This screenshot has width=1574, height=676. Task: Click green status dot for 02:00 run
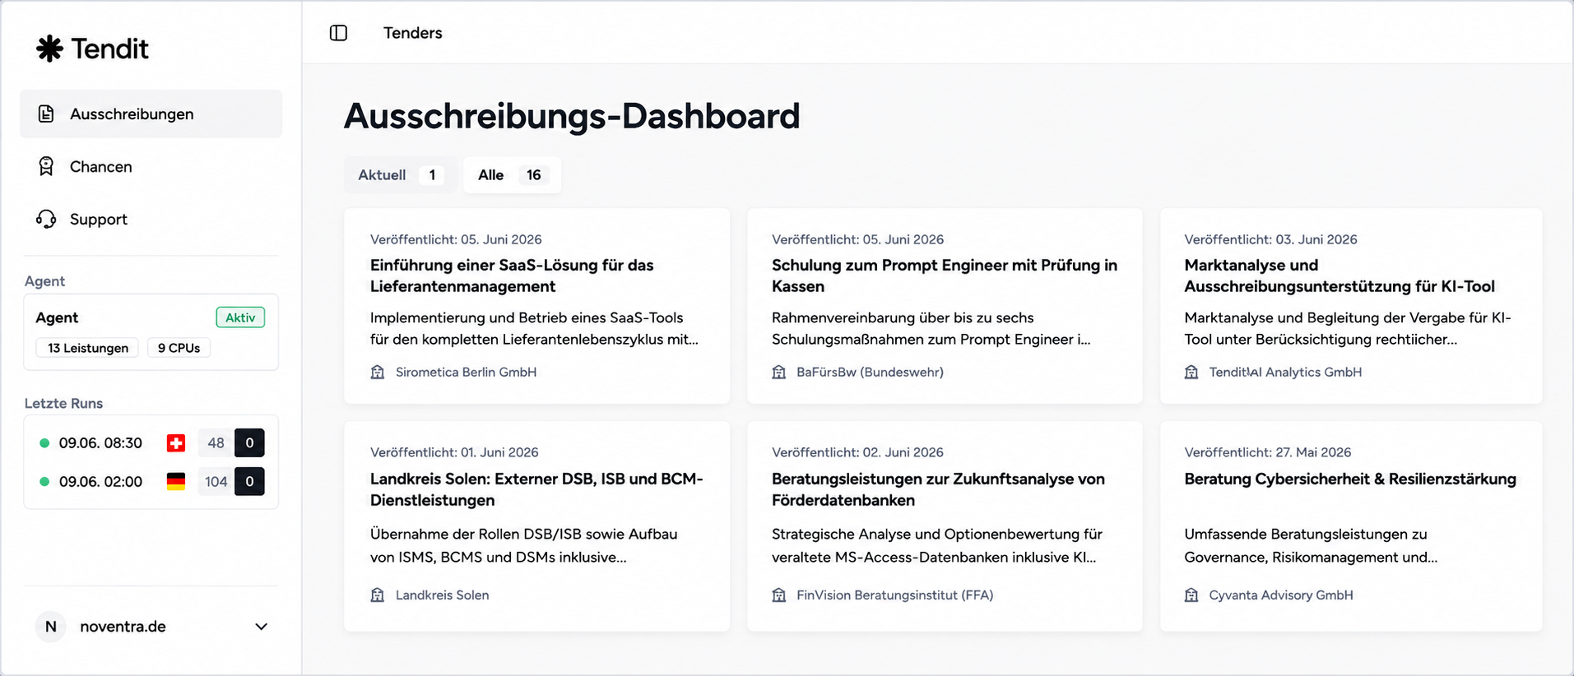pos(44,481)
